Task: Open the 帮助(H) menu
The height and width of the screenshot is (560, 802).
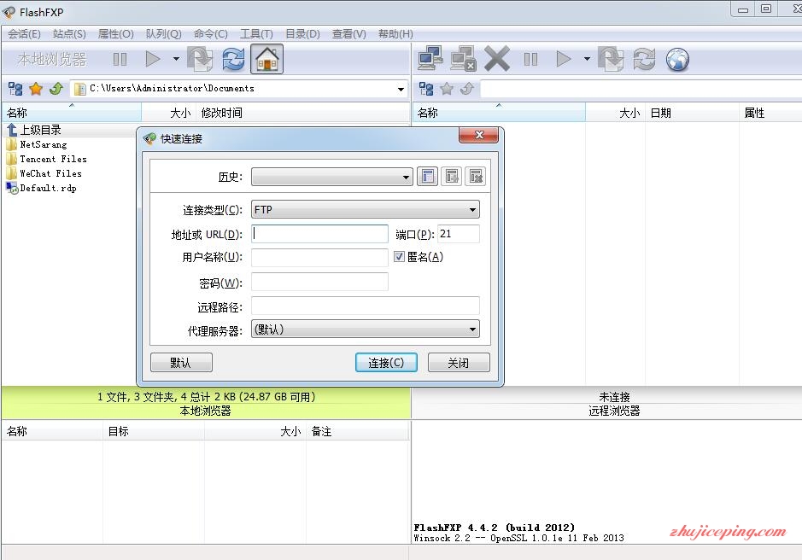Action: click(395, 34)
